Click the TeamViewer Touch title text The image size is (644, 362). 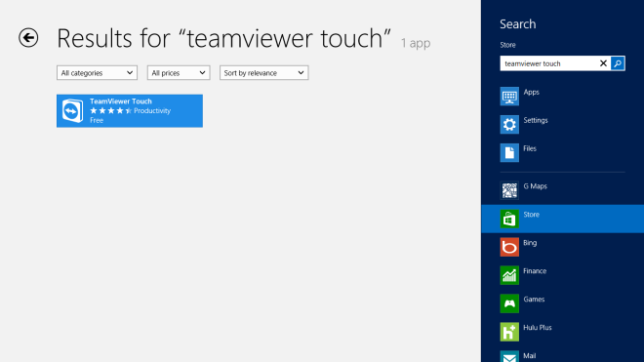coord(121,101)
